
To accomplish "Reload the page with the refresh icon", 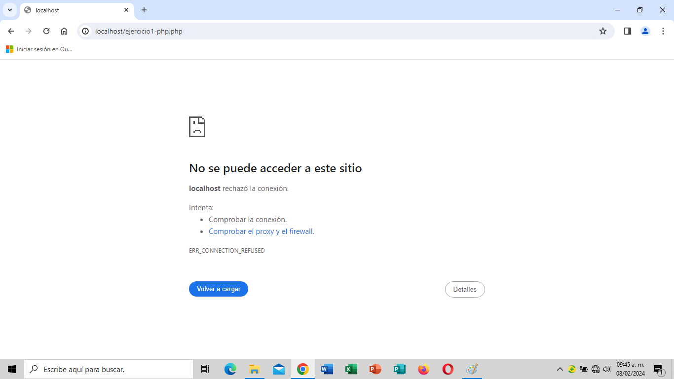I will coord(46,31).
